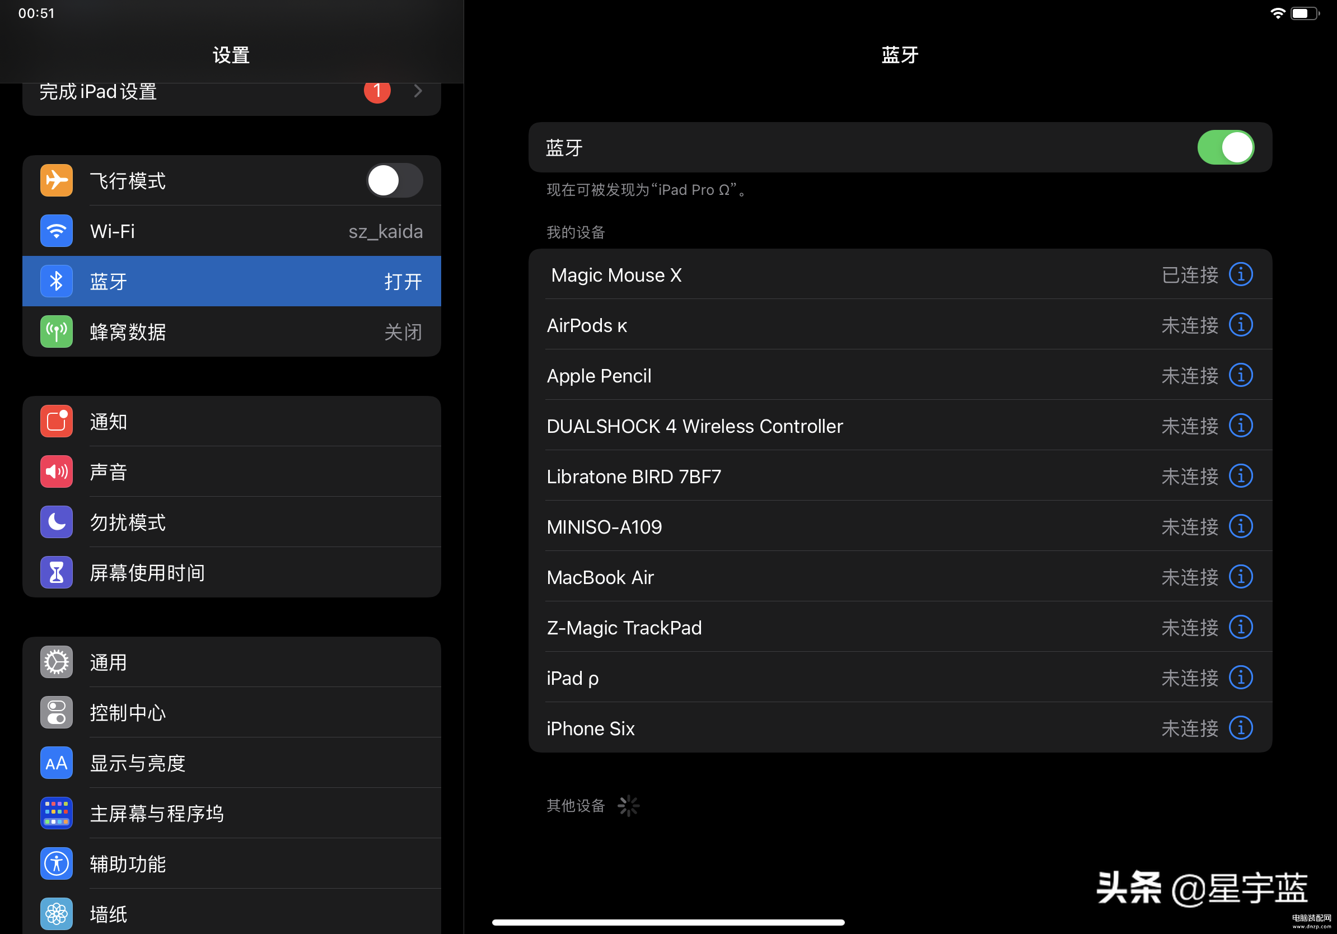The height and width of the screenshot is (934, 1337).
Task: Open 墙纸 wallpaper settings
Action: pos(232,912)
